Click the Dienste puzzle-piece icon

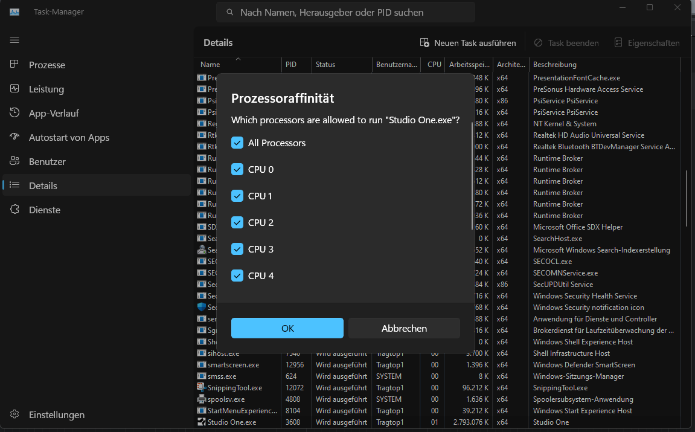tap(14, 209)
